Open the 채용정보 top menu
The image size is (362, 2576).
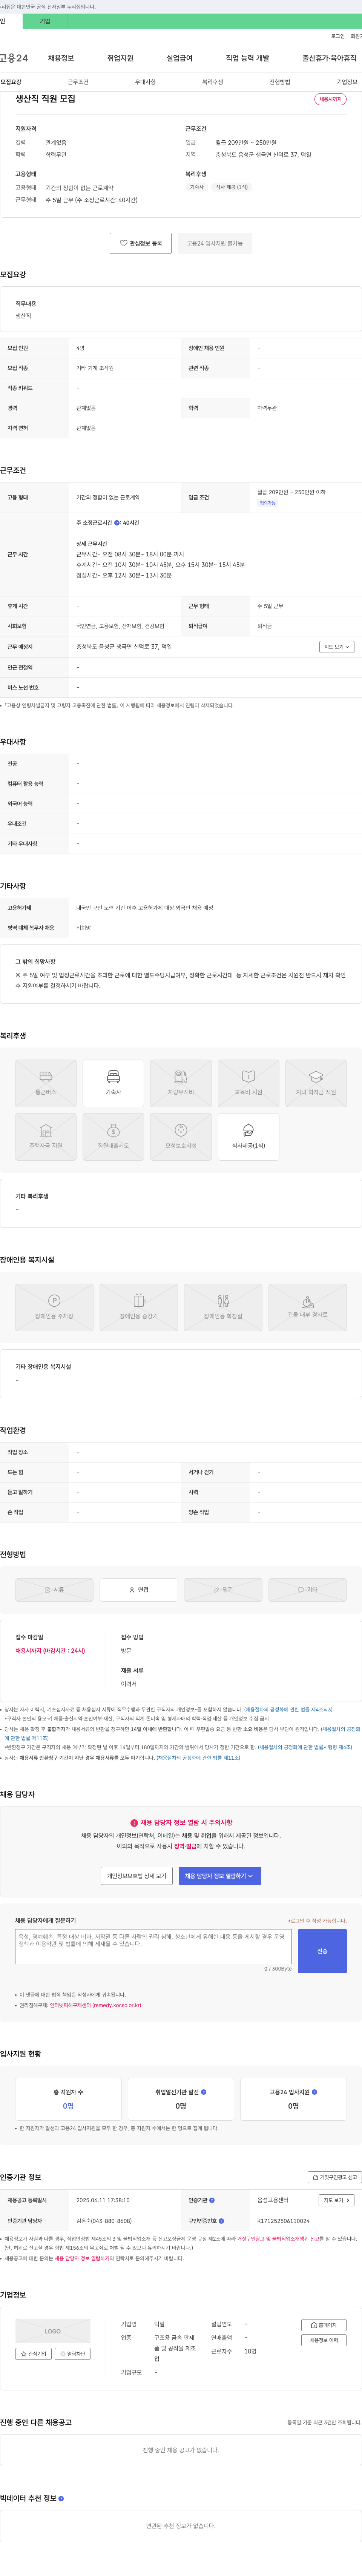click(61, 58)
